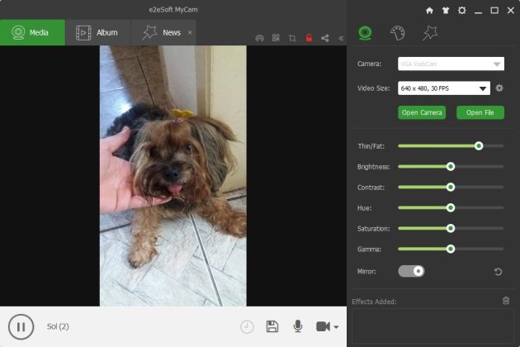
Task: Click the save floppy disk icon
Action: click(x=272, y=326)
